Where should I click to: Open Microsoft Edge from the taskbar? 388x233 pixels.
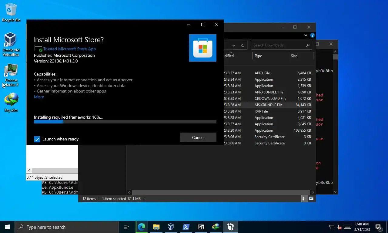pos(142,227)
